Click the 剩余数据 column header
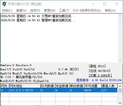The width and height of the screenshot is (123, 106). point(77,86)
